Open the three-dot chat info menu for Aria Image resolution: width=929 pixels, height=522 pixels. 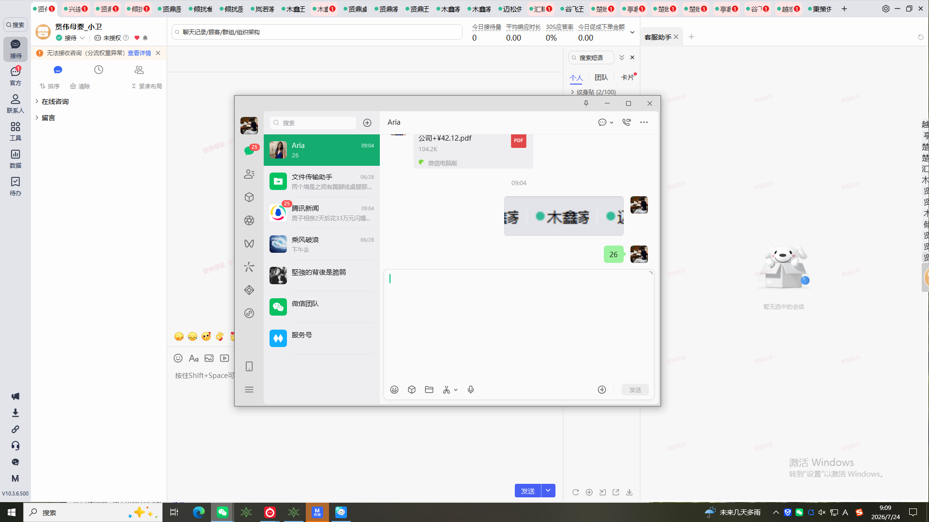coord(644,122)
